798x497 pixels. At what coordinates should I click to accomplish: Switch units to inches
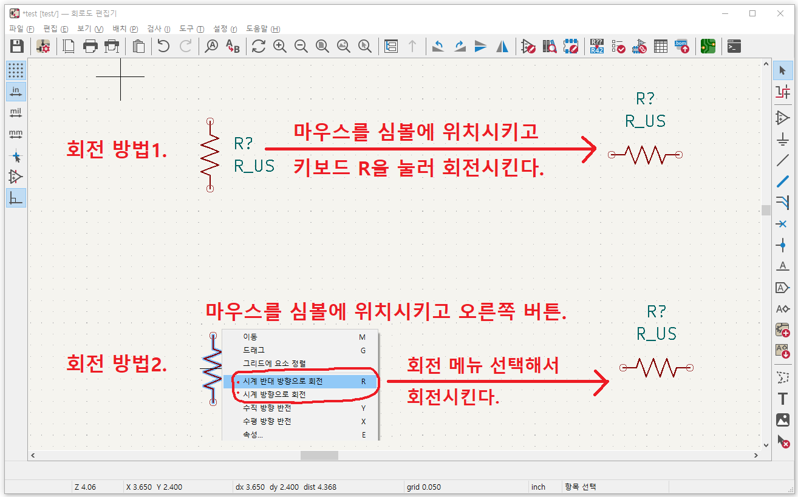pyautogui.click(x=16, y=92)
